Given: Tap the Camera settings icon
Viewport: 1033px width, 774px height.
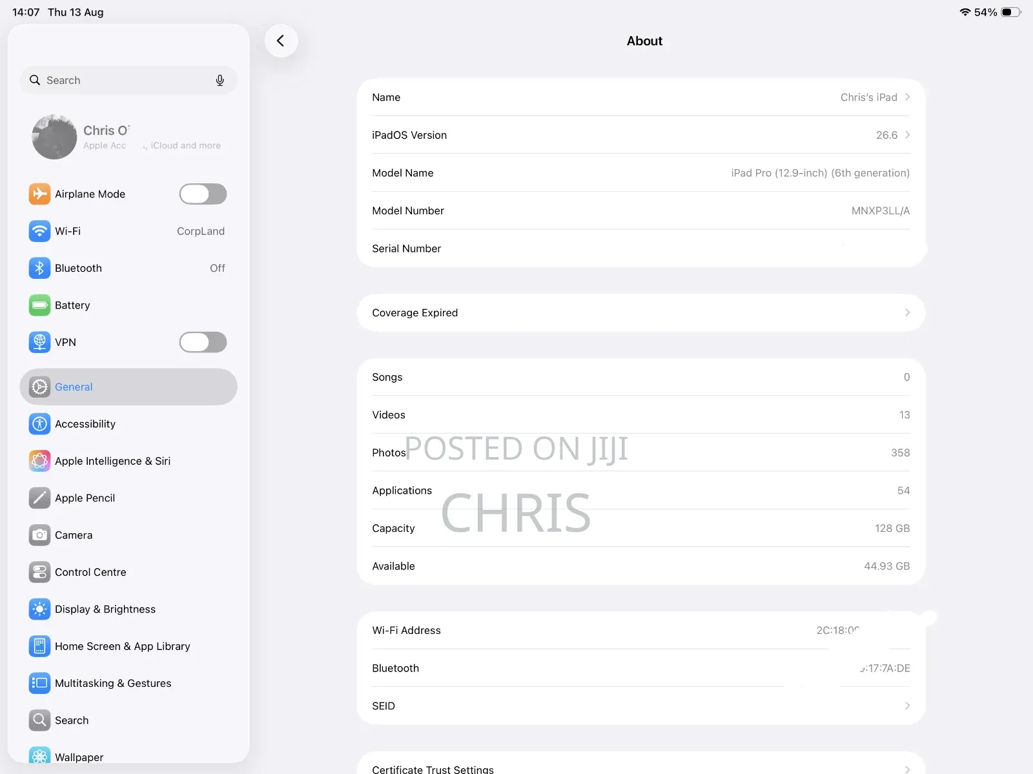Looking at the screenshot, I should [x=39, y=535].
